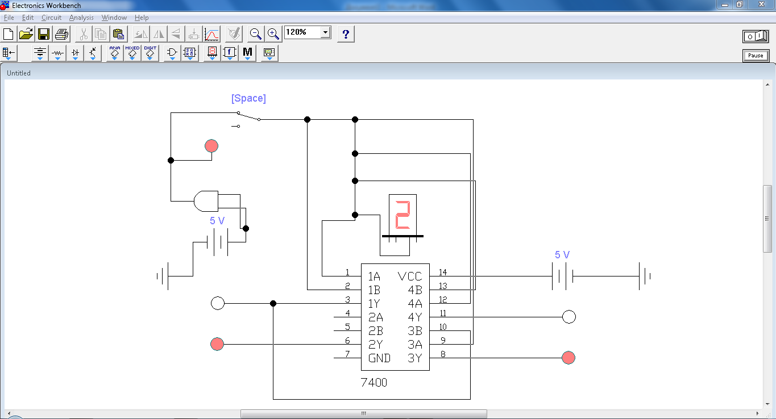Select the AND gate component
This screenshot has width=776, height=419.
coord(205,200)
